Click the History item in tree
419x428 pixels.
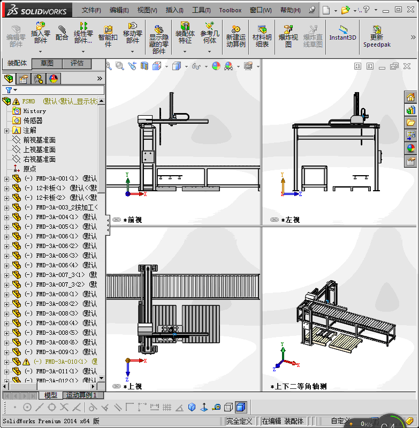pyautogui.click(x=35, y=111)
